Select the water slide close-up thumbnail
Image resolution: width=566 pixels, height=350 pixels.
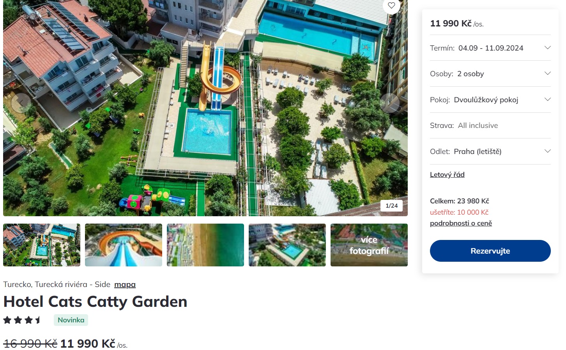[124, 245]
